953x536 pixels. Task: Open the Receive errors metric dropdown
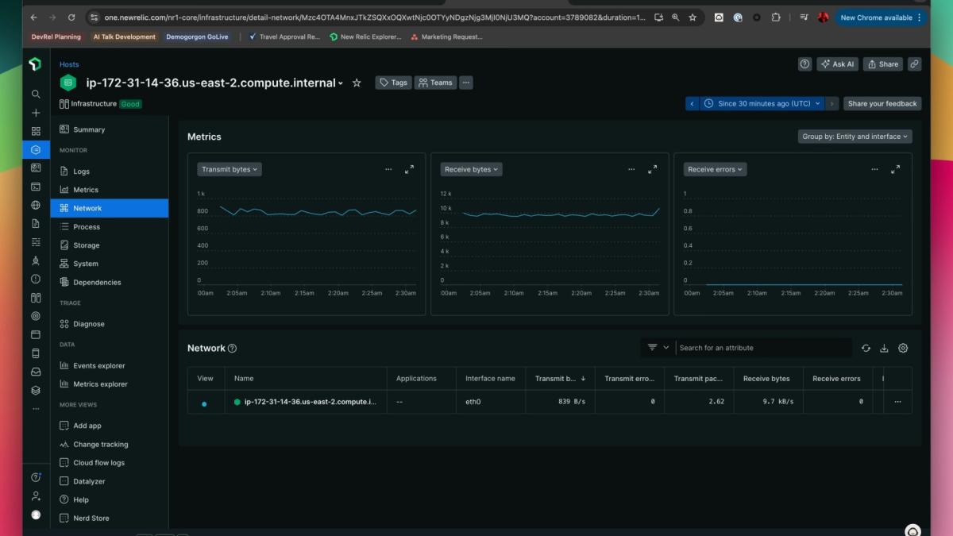point(715,169)
